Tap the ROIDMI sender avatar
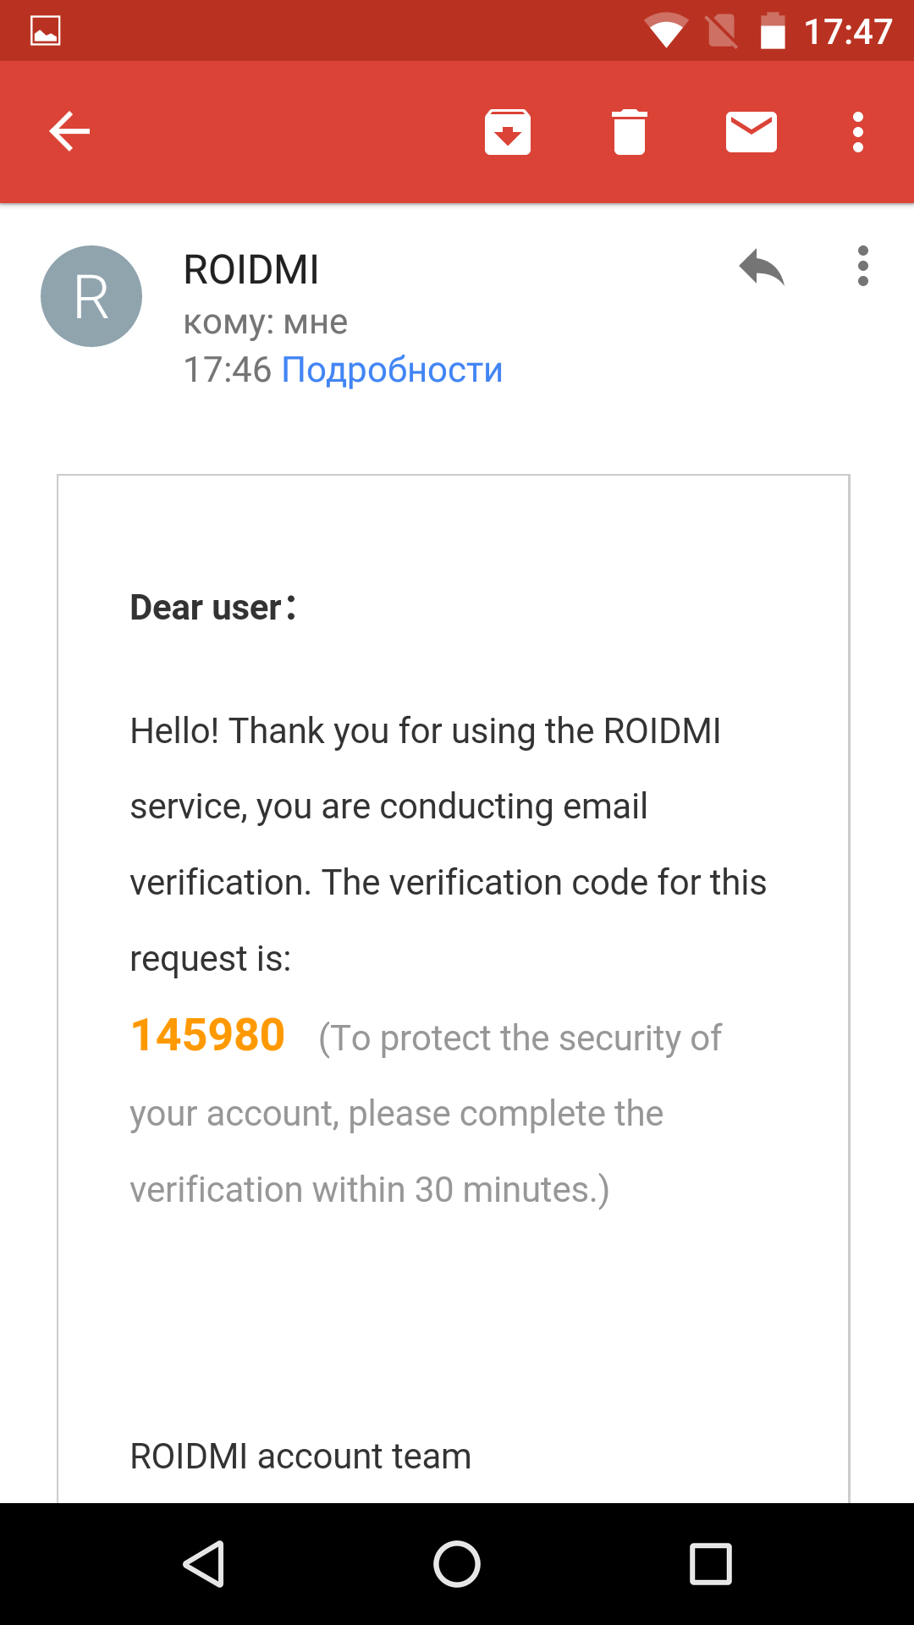This screenshot has height=1625, width=914. tap(91, 296)
